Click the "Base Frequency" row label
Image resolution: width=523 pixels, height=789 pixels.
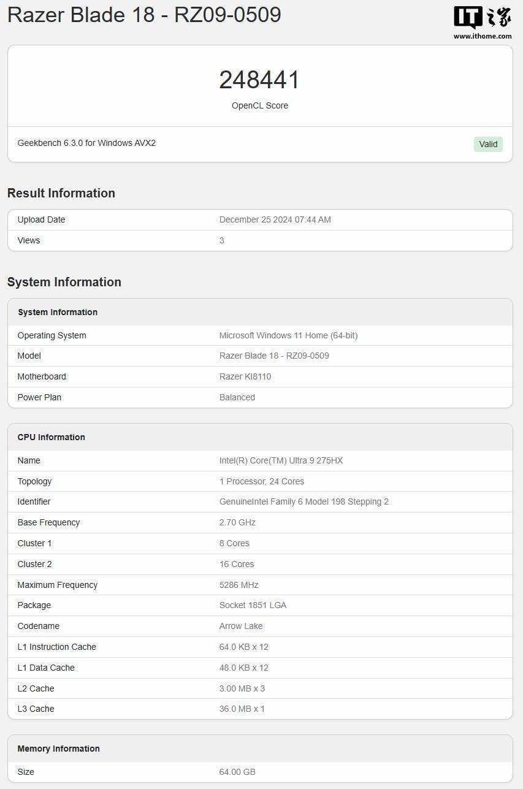(48, 522)
